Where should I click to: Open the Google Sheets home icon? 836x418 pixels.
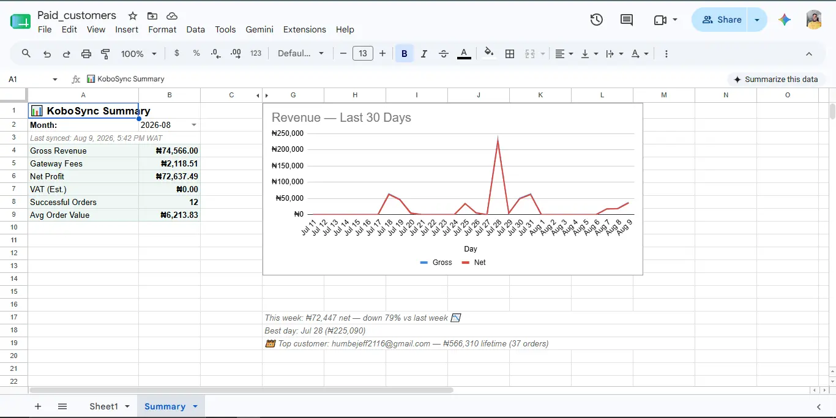click(20, 21)
